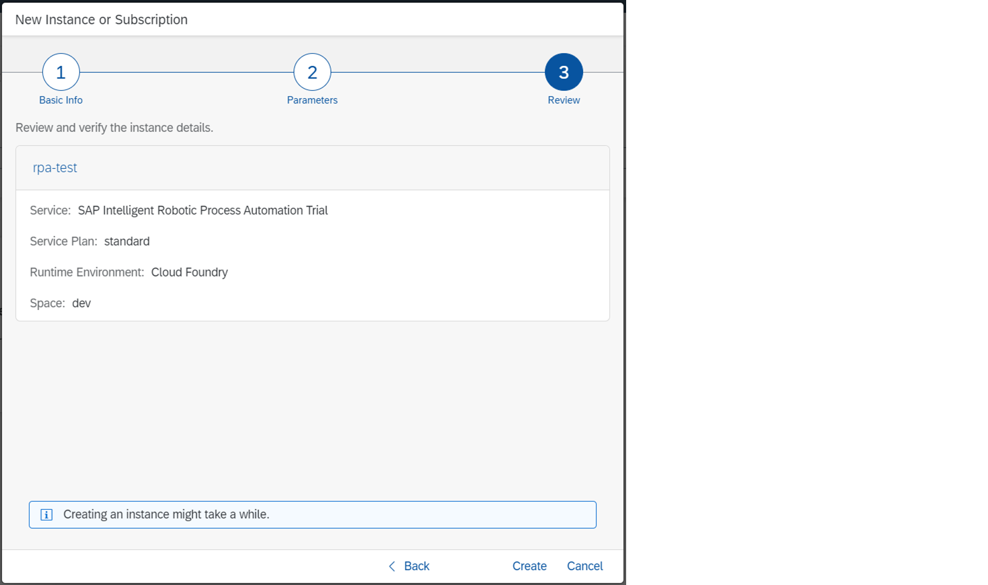This screenshot has width=988, height=585.
Task: Click the Back button
Action: tap(409, 566)
